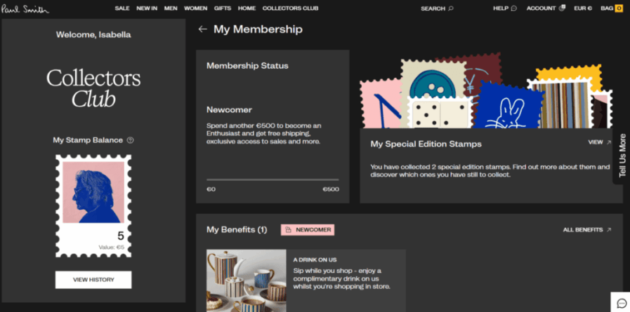Viewport: 630px width, 312px height.
Task: Click the Membership Status heading
Action: click(247, 66)
